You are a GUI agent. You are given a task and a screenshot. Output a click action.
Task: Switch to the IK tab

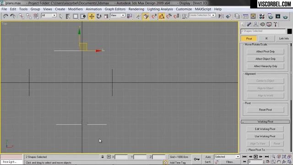tap(266, 38)
